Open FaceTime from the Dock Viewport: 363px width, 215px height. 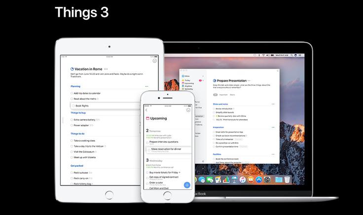[210, 180]
